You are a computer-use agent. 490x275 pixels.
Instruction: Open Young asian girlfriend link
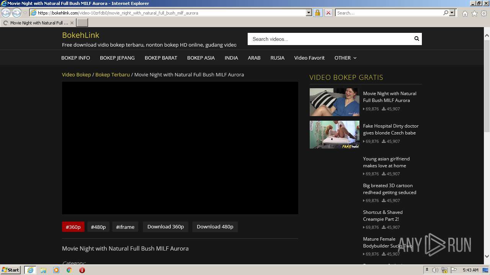[x=386, y=162]
